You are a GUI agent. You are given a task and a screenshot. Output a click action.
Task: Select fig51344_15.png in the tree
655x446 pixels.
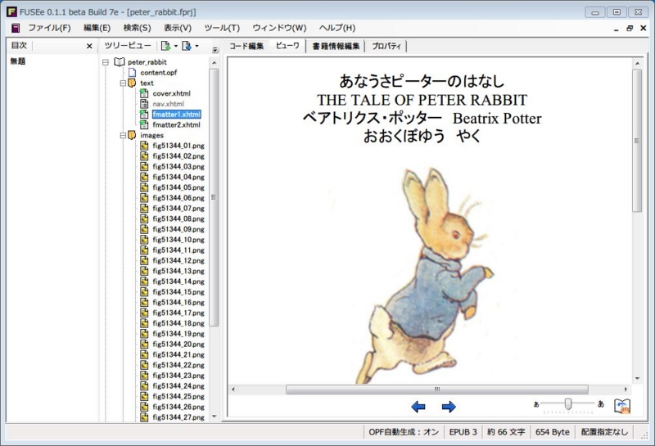point(178,292)
